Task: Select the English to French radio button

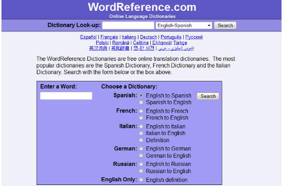Action: 141,111
